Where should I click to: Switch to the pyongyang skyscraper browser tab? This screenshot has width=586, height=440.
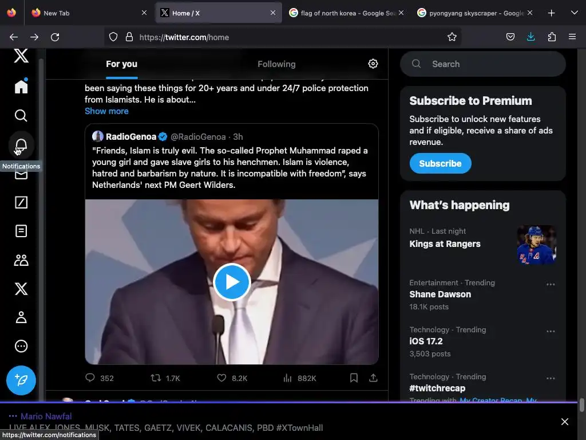pyautogui.click(x=469, y=13)
